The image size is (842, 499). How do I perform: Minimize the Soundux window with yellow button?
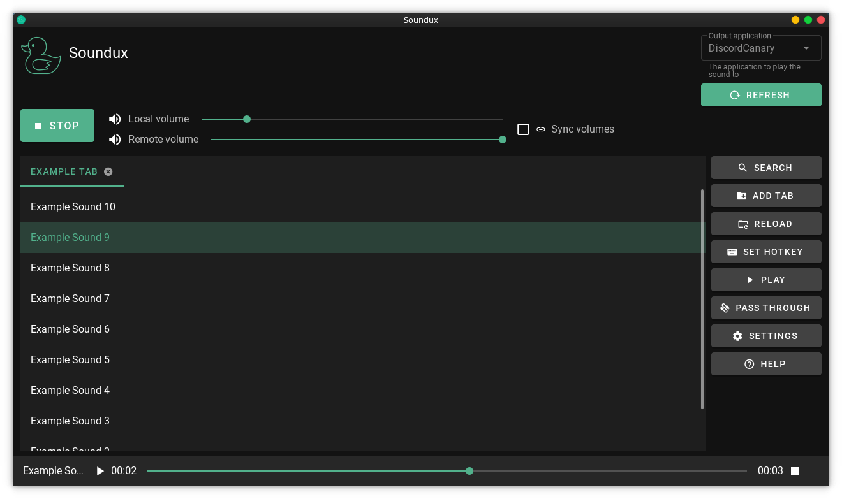(x=795, y=20)
